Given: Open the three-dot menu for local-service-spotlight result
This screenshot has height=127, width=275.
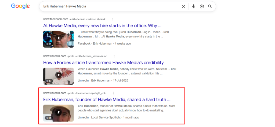Looking at the screenshot, I should pyautogui.click(x=114, y=93).
